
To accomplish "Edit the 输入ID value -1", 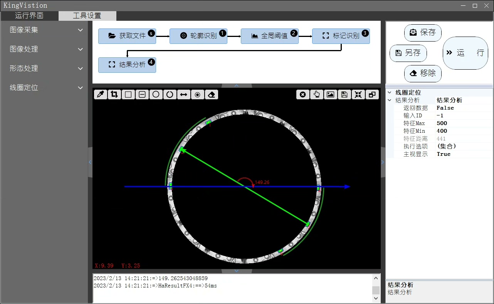I will 464,116.
